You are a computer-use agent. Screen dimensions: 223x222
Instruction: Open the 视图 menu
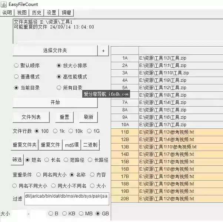pyautogui.click(x=22, y=13)
